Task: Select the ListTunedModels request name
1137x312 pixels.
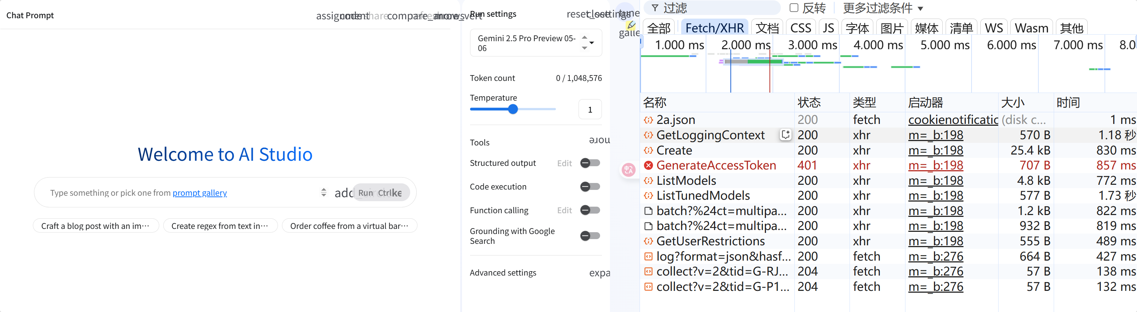Action: [x=703, y=196]
